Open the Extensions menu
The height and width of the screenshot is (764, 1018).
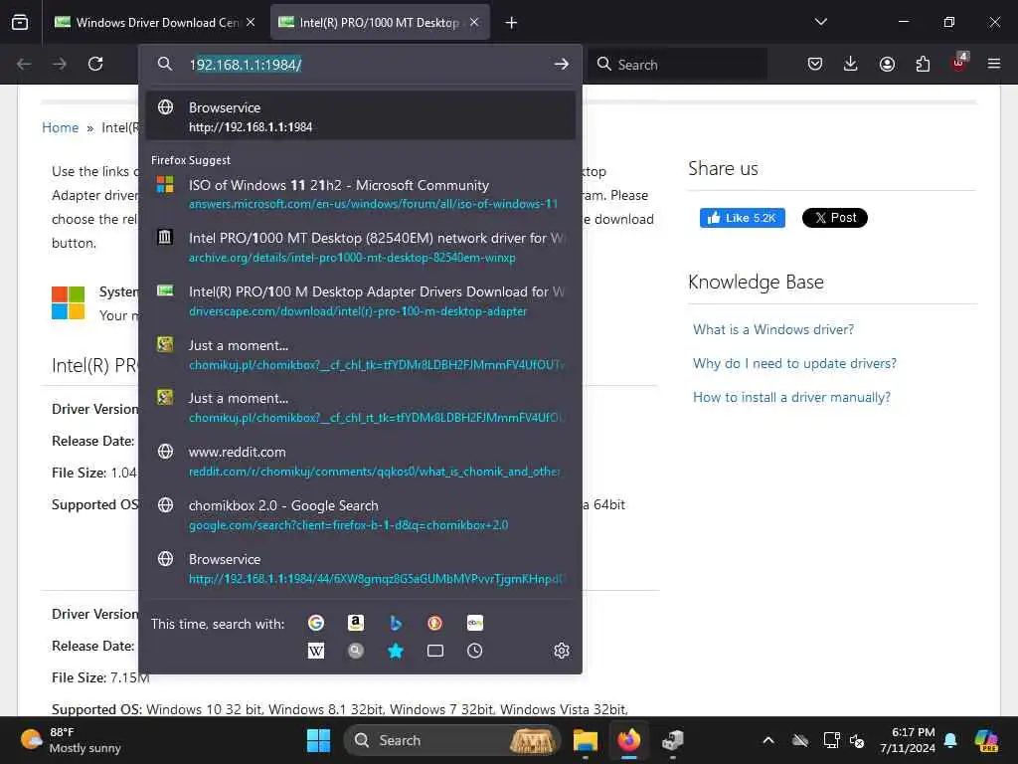[x=923, y=64]
